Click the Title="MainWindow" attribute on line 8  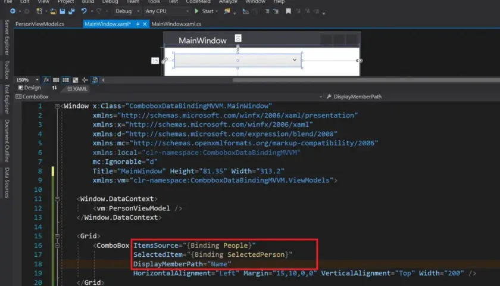[129, 171]
